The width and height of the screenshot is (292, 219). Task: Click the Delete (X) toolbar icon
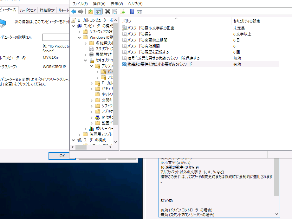[107, 12]
